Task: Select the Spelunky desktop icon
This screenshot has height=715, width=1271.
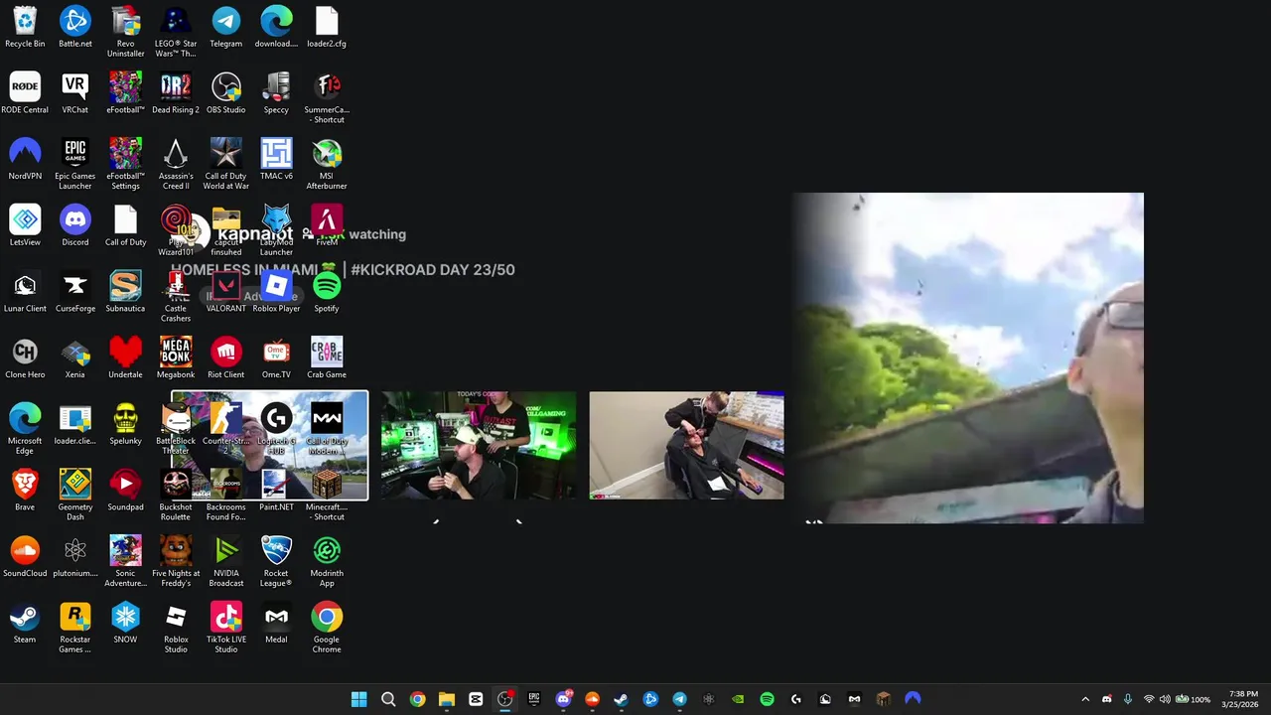Action: coord(125,424)
